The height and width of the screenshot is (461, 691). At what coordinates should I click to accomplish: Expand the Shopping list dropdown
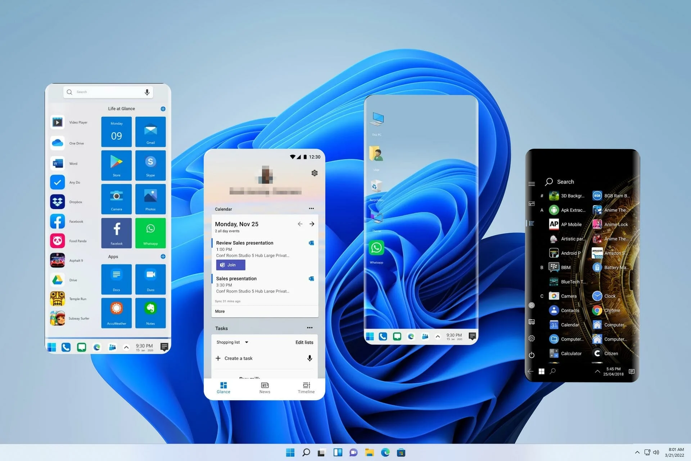(x=247, y=342)
